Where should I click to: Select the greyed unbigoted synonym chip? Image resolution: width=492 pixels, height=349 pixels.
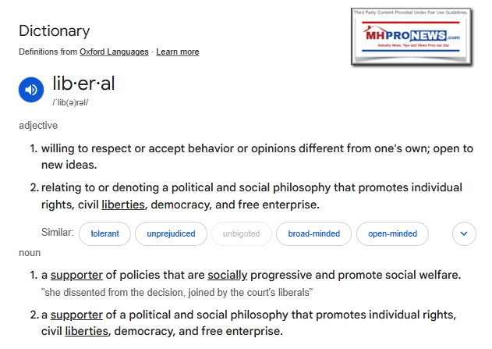pyautogui.click(x=241, y=233)
